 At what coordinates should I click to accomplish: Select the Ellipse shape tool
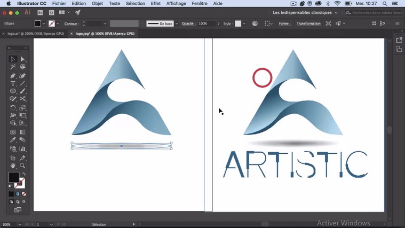(x=13, y=91)
